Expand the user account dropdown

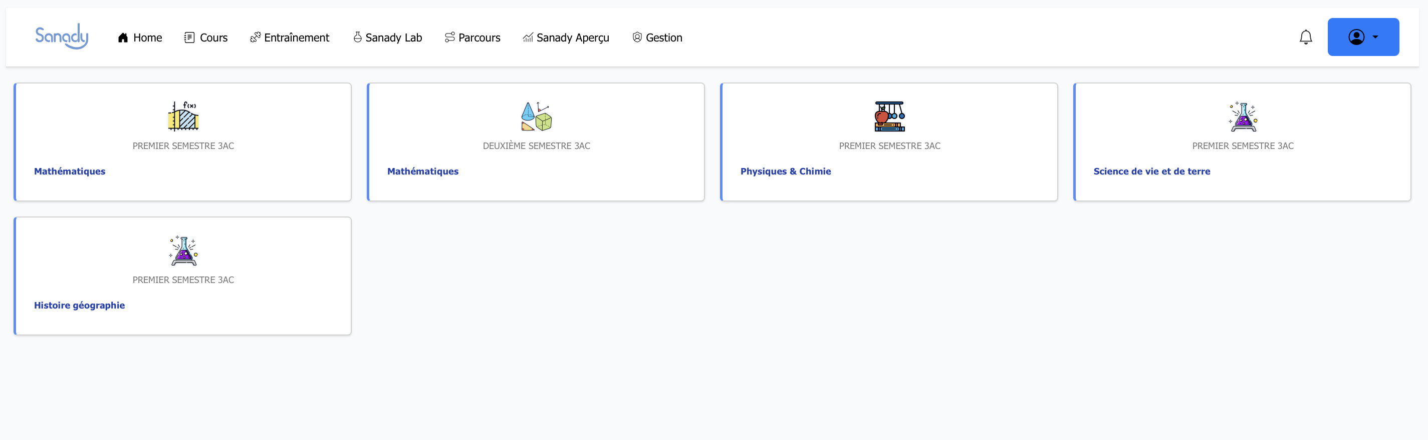(1375, 37)
